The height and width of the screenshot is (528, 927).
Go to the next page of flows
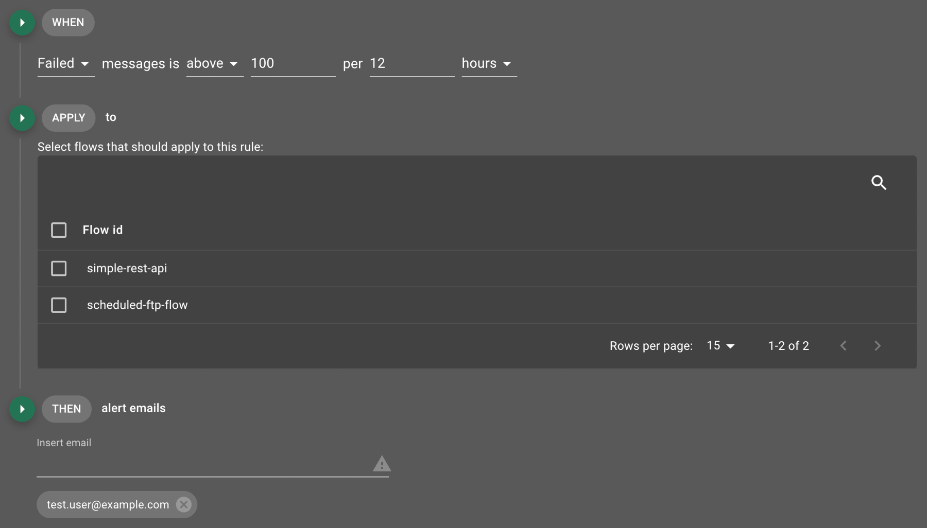[877, 346]
